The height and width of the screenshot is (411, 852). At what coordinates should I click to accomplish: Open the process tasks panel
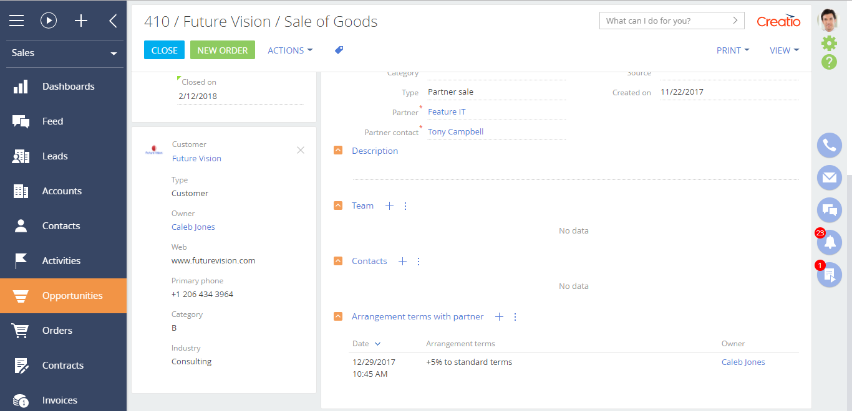[x=830, y=275]
